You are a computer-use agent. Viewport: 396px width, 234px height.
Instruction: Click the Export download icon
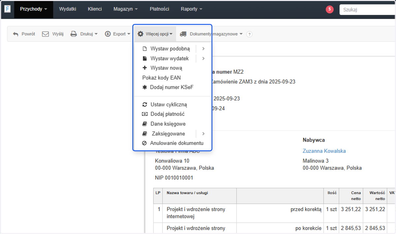pyautogui.click(x=108, y=34)
